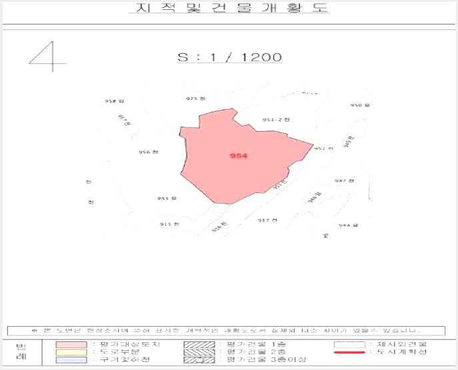458x370 pixels.
Task: Click the legend text 평가건물 3층이상
Action: coord(266,359)
